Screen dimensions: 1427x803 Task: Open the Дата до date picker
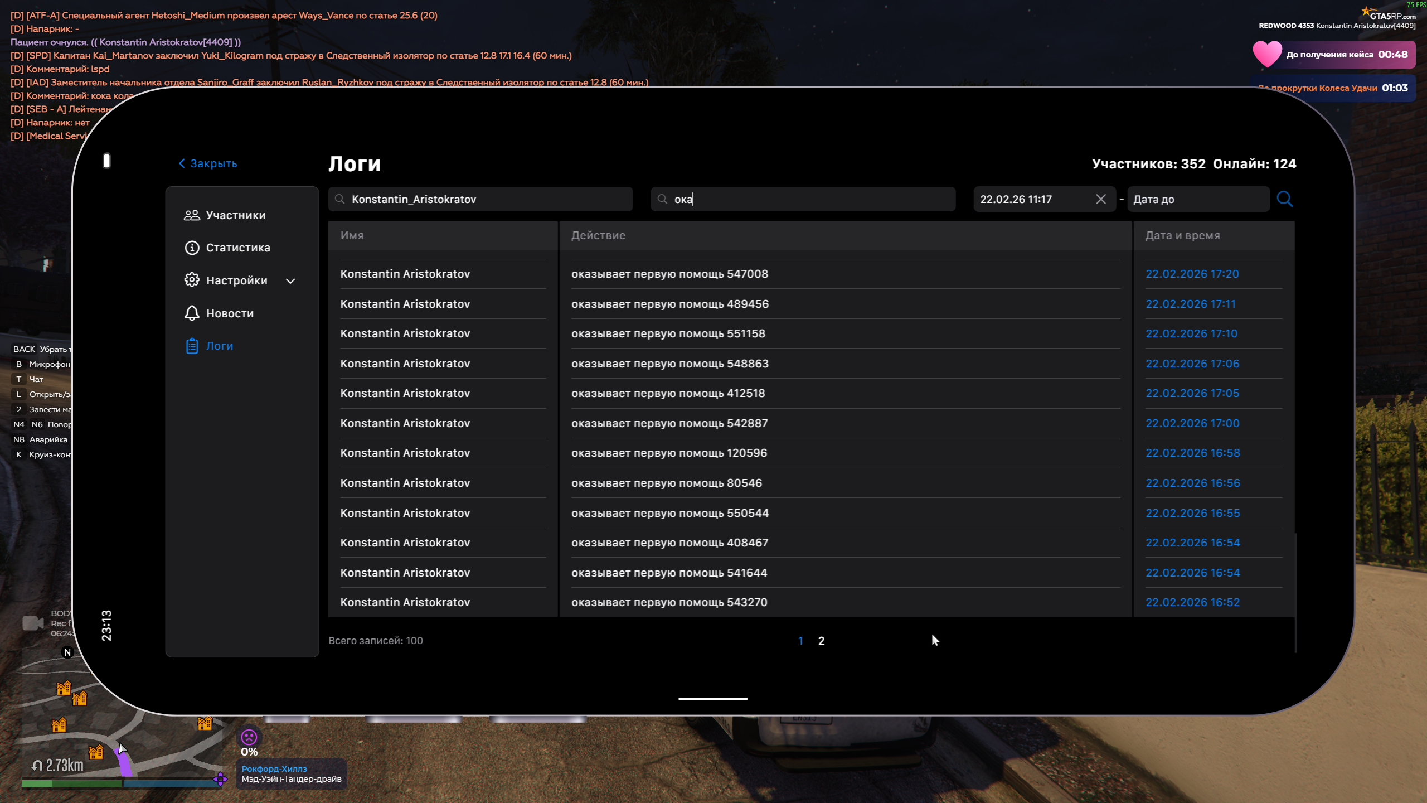tap(1197, 199)
